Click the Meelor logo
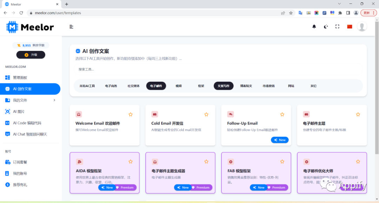 click(30, 27)
